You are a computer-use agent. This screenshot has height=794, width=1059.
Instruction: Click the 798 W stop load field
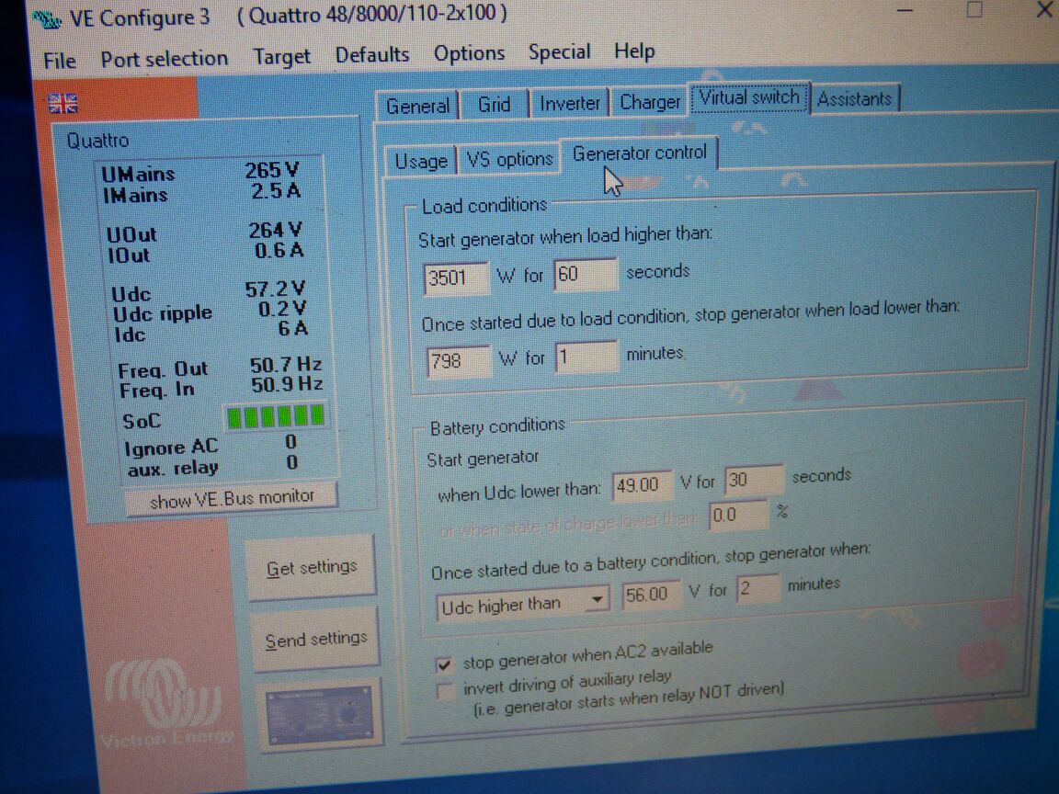tap(459, 361)
